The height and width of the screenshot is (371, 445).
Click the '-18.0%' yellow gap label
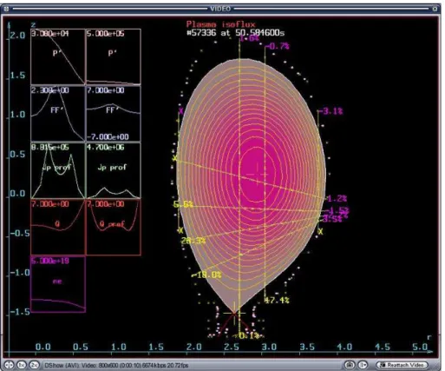(x=206, y=275)
